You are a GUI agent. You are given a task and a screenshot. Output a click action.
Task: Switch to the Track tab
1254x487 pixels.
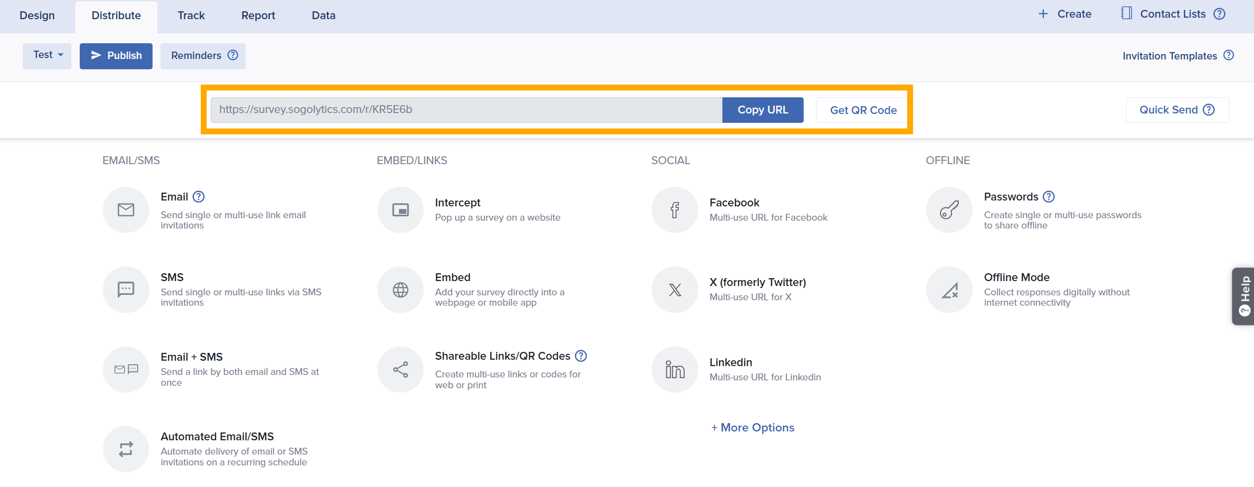[x=191, y=16]
